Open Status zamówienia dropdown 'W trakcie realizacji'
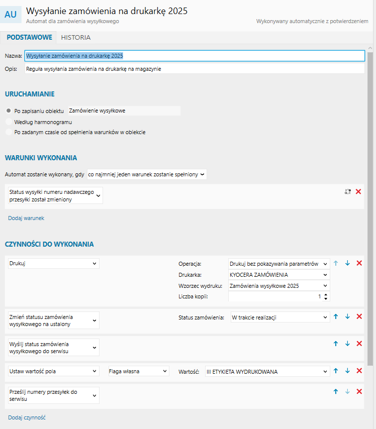The width and height of the screenshot is (376, 429). [280, 317]
